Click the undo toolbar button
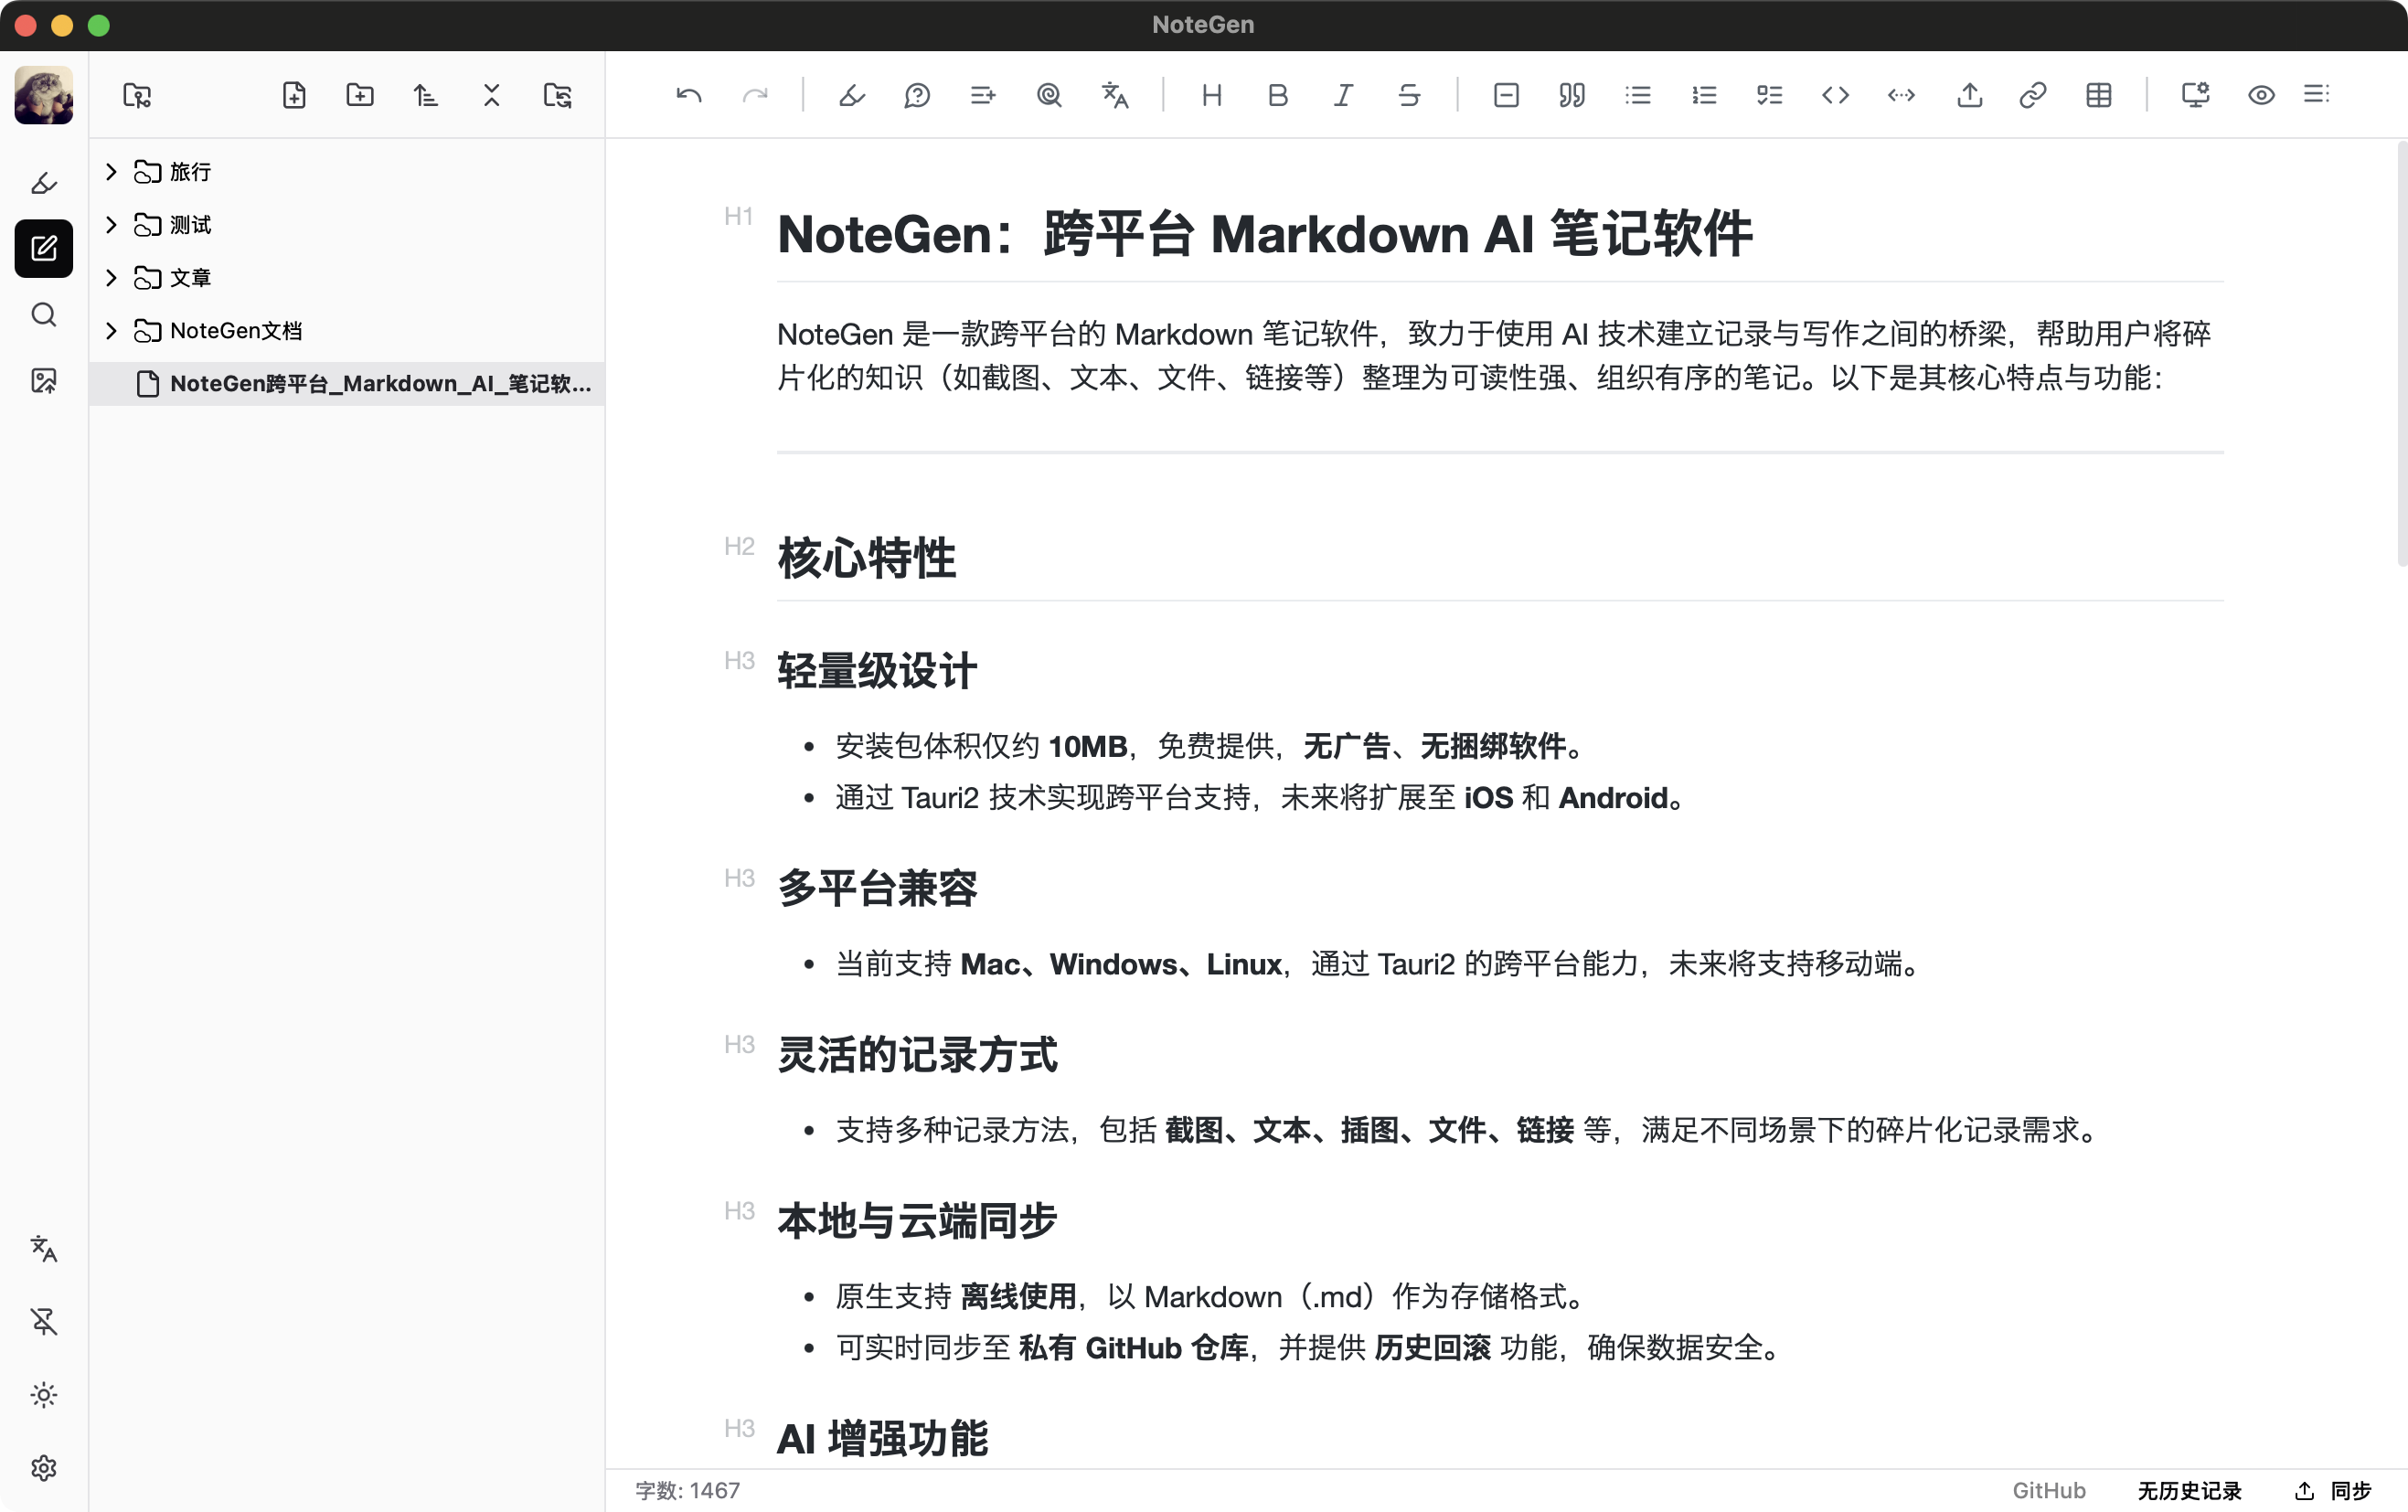 click(x=689, y=95)
